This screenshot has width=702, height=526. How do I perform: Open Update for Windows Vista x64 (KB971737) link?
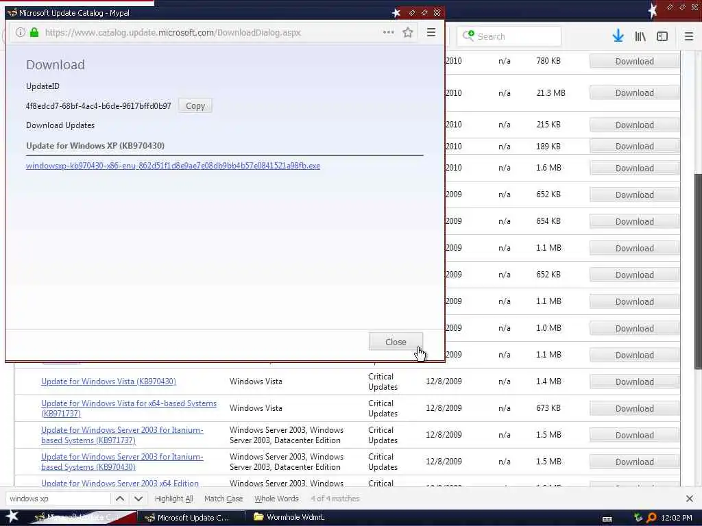(x=129, y=408)
